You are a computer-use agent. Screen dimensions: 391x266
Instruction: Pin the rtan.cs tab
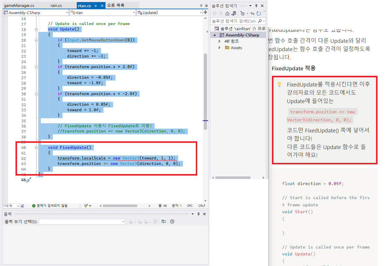point(95,6)
